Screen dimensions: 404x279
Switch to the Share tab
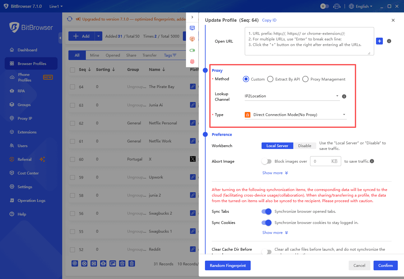tap(131, 55)
